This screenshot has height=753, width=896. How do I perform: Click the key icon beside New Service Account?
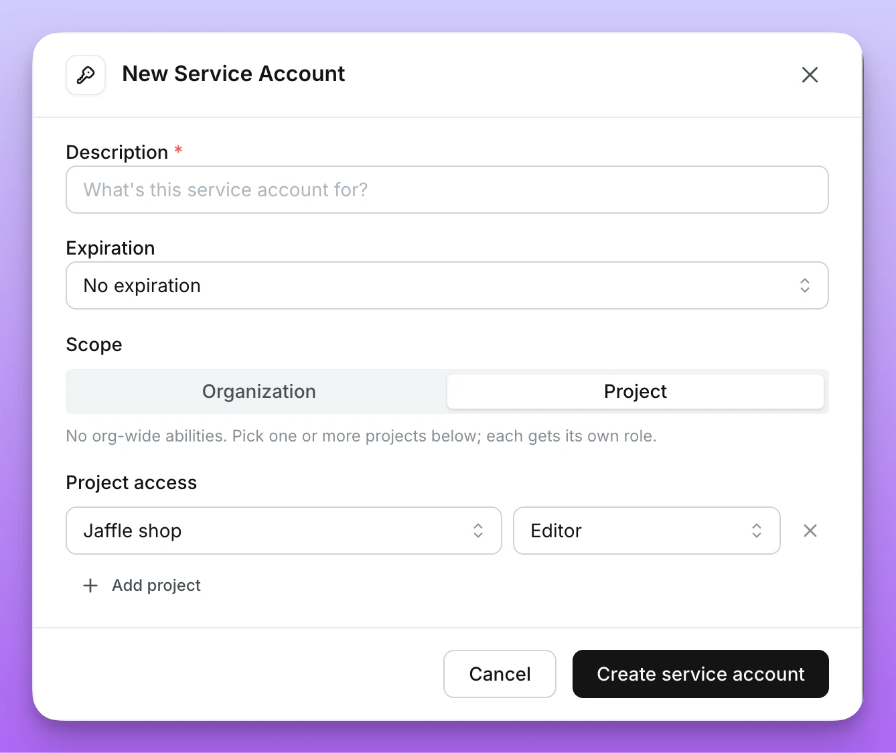point(86,75)
